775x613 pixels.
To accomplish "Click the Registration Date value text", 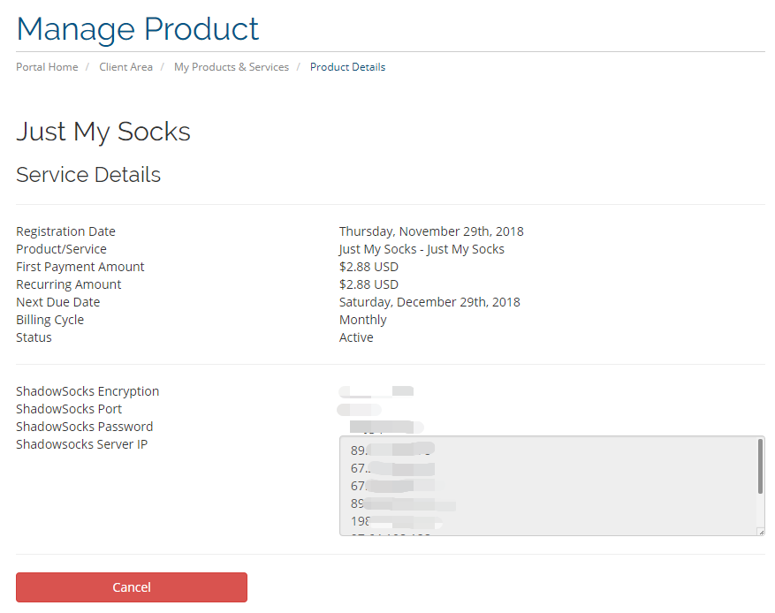I will pos(430,231).
